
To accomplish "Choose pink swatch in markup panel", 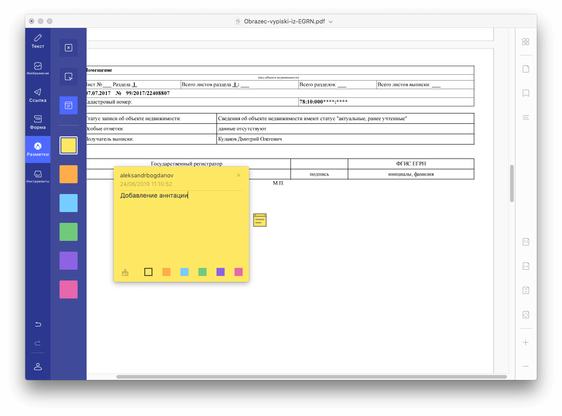I will pyautogui.click(x=69, y=289).
